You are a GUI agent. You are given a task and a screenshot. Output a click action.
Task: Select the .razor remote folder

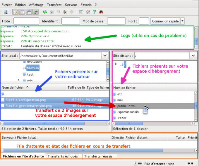tap(154, 118)
